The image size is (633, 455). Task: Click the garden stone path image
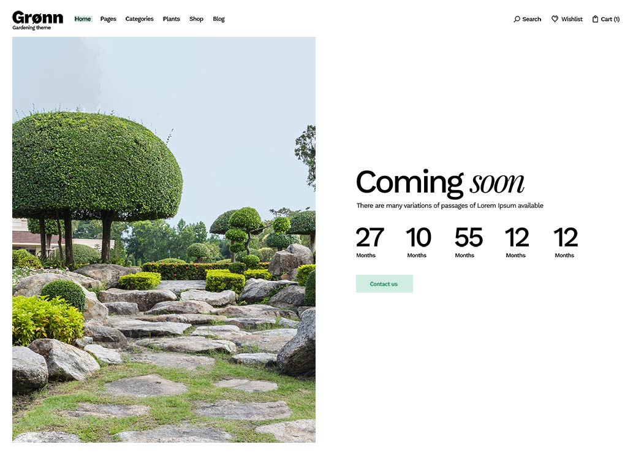164,239
